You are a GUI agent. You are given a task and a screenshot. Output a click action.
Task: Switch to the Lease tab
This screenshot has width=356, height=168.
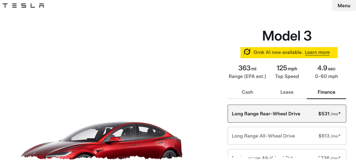coord(287,92)
